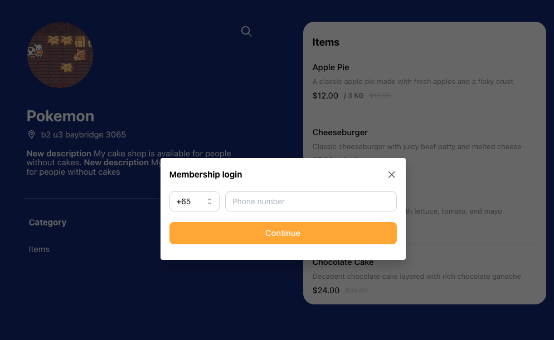Image resolution: width=554 pixels, height=340 pixels.
Task: Close the Membership login dialog
Action: (391, 175)
